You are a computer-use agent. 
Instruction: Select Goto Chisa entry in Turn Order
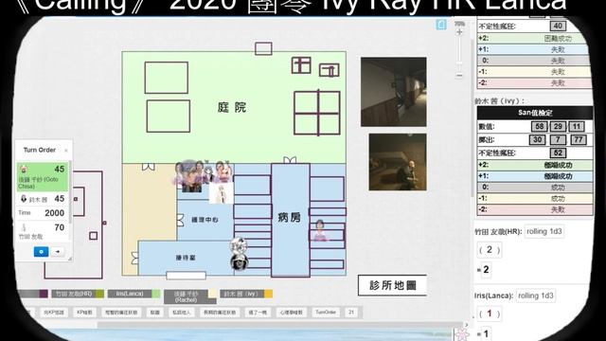coord(43,177)
